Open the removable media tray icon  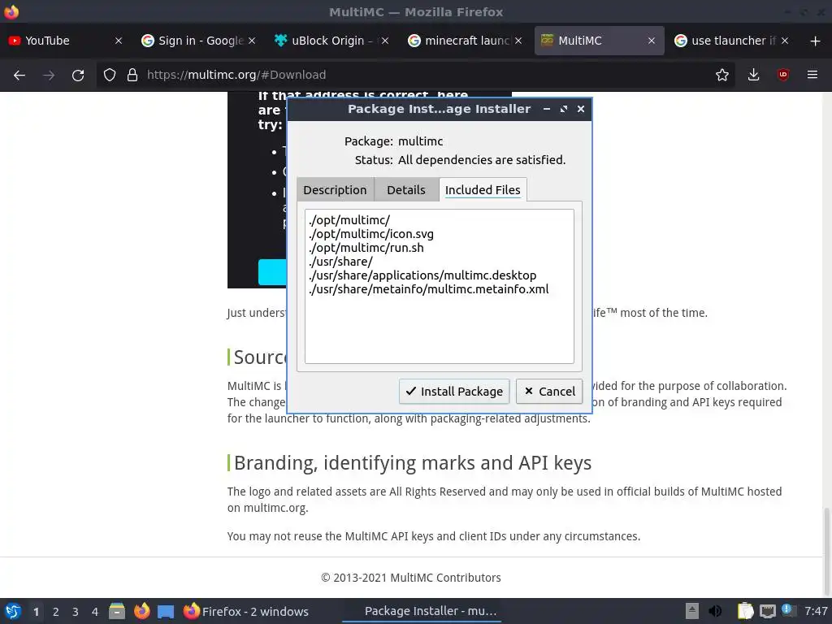tap(692, 611)
